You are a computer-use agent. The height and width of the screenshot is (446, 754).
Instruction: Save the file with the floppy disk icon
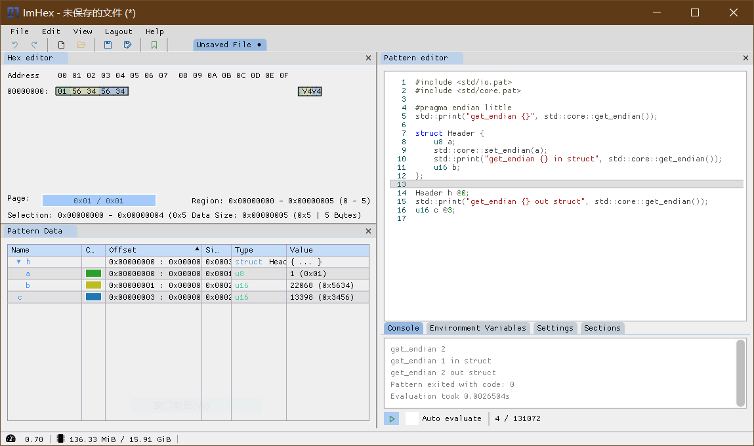tap(108, 44)
